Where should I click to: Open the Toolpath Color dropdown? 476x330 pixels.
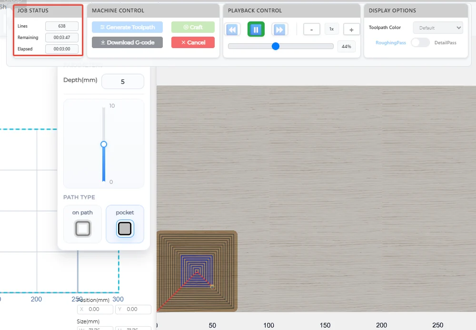pos(438,28)
